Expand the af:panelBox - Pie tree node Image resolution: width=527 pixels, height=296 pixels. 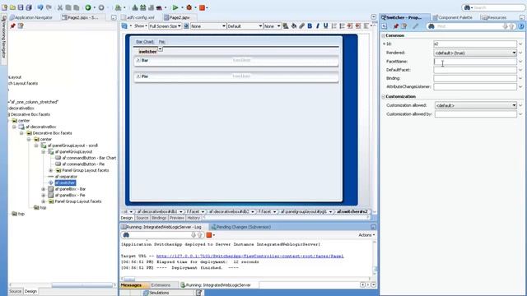(x=44, y=196)
